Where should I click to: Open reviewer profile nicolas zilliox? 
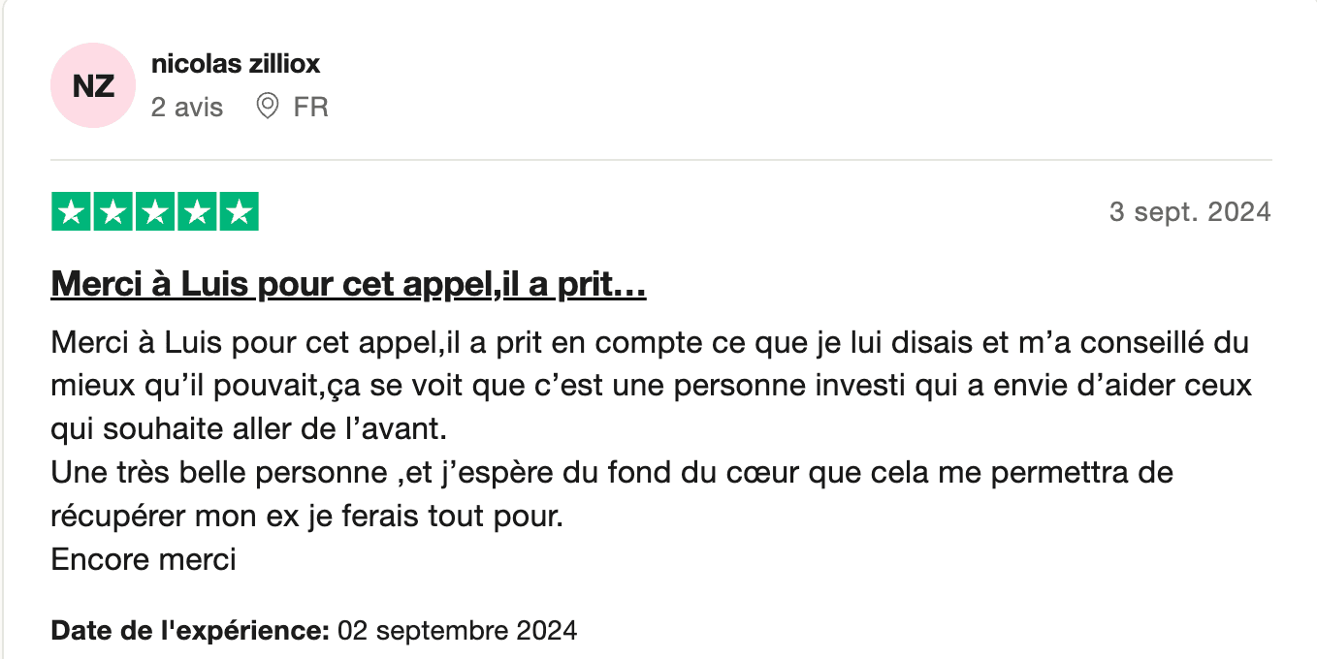pyautogui.click(x=236, y=64)
